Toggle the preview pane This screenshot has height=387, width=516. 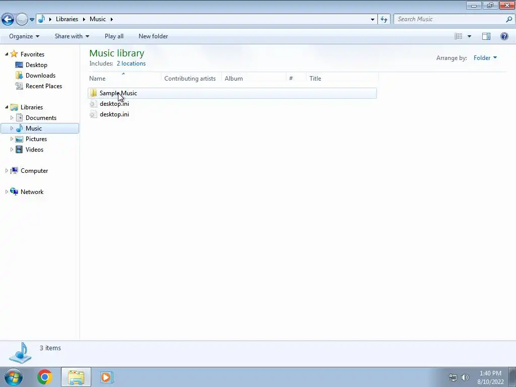pyautogui.click(x=486, y=36)
